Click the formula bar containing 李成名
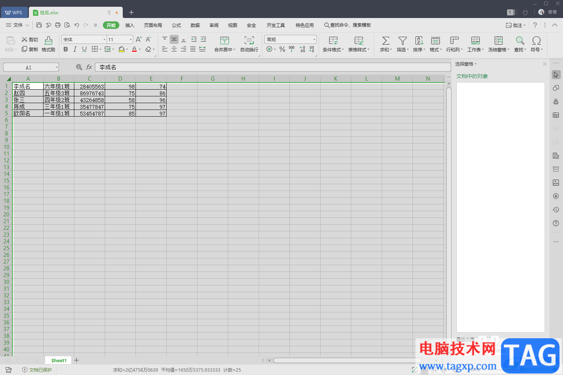The width and height of the screenshot is (563, 375). (x=273, y=67)
